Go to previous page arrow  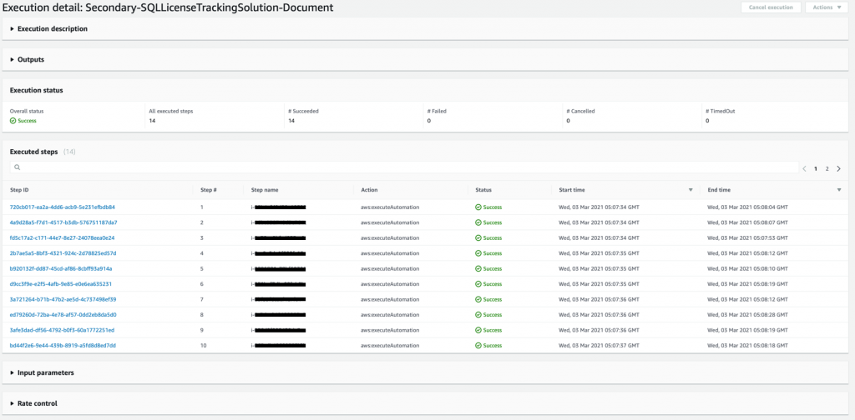tap(805, 168)
